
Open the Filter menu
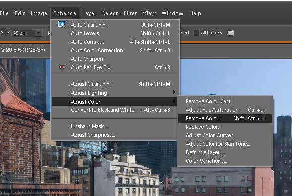click(130, 13)
